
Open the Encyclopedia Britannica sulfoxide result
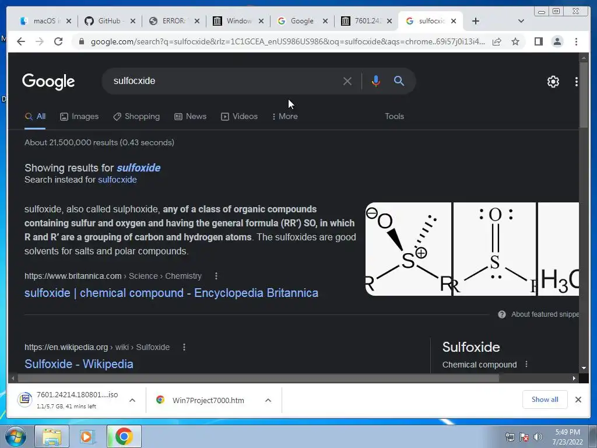(x=171, y=293)
